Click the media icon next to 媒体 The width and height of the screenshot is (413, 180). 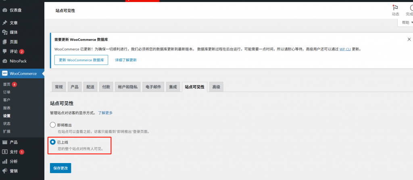click(x=4, y=32)
